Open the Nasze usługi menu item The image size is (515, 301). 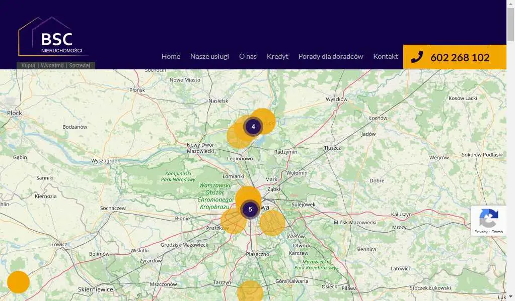click(x=209, y=56)
